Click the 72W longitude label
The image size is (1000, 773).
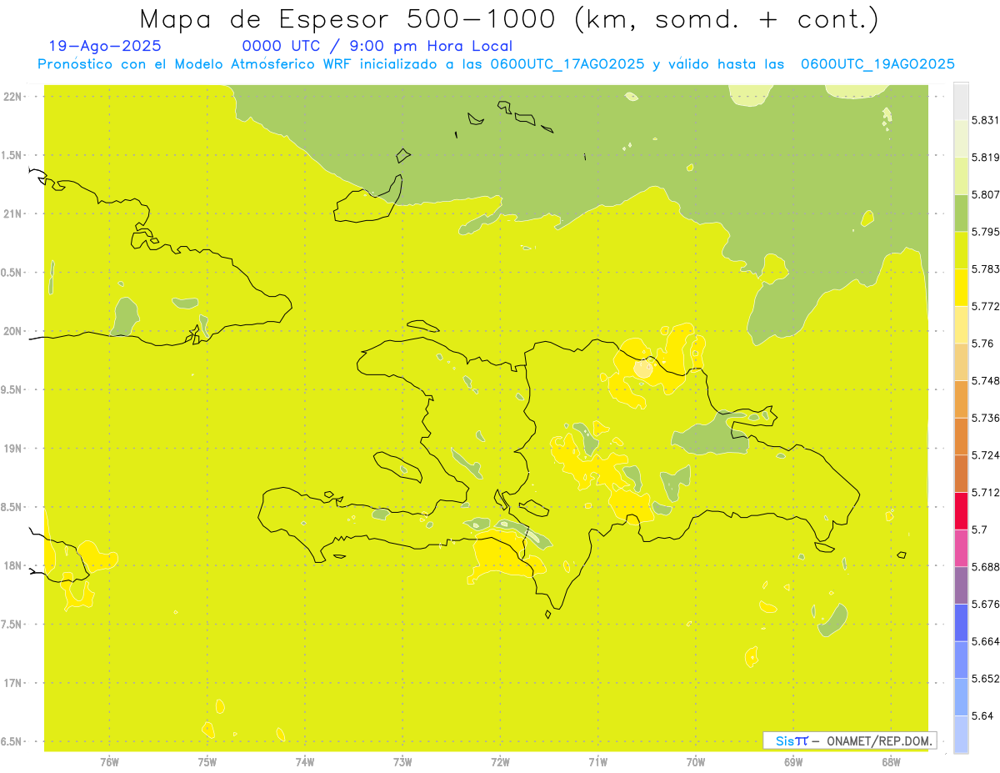(x=500, y=761)
